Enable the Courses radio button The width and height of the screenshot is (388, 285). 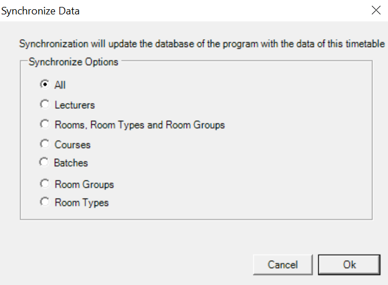point(44,144)
